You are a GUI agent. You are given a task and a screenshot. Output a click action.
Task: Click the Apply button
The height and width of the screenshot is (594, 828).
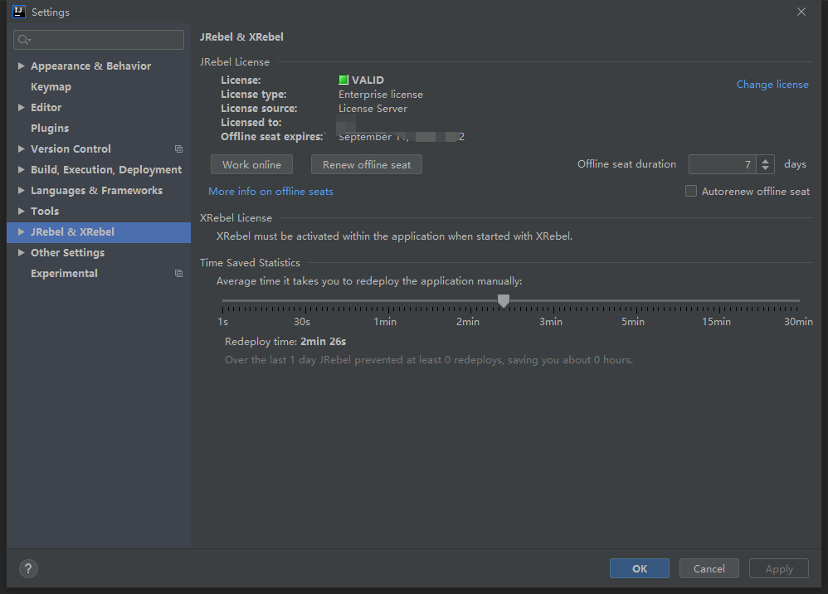pos(779,568)
